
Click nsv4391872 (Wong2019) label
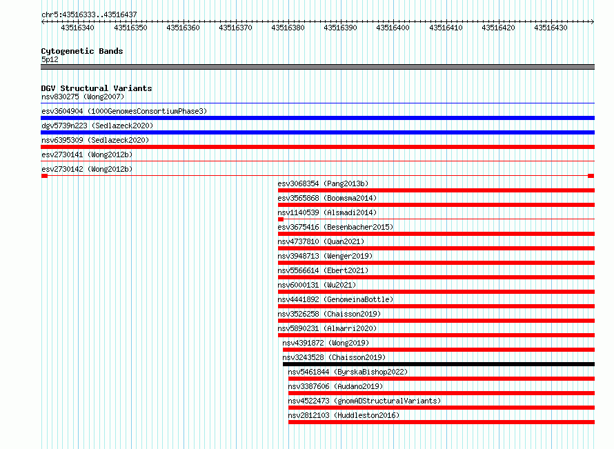point(326,343)
